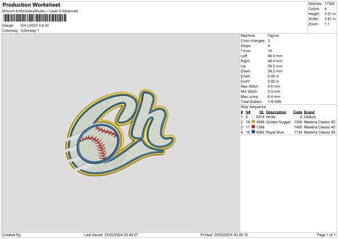Click Madeira Classic 40 in Royal Blue row

[x=319, y=132]
